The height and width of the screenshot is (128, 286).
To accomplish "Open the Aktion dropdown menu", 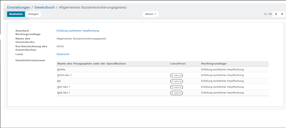I will [x=150, y=14].
